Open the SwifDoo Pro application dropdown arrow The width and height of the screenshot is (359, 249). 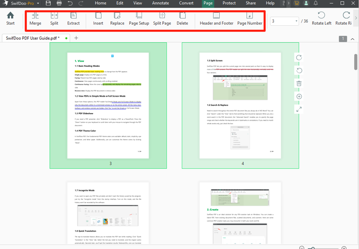(x=38, y=4)
